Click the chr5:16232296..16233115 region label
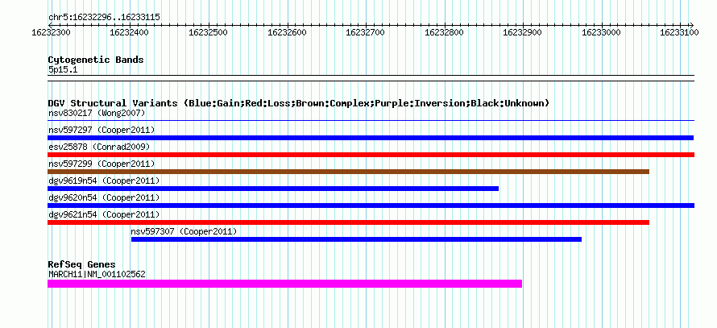717x328 pixels. [x=104, y=18]
